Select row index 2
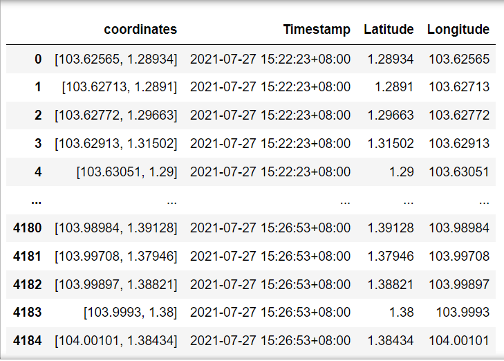504x361 pixels. coord(38,115)
